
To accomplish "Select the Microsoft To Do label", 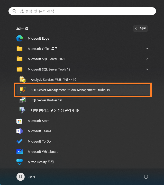I will point(39,141).
